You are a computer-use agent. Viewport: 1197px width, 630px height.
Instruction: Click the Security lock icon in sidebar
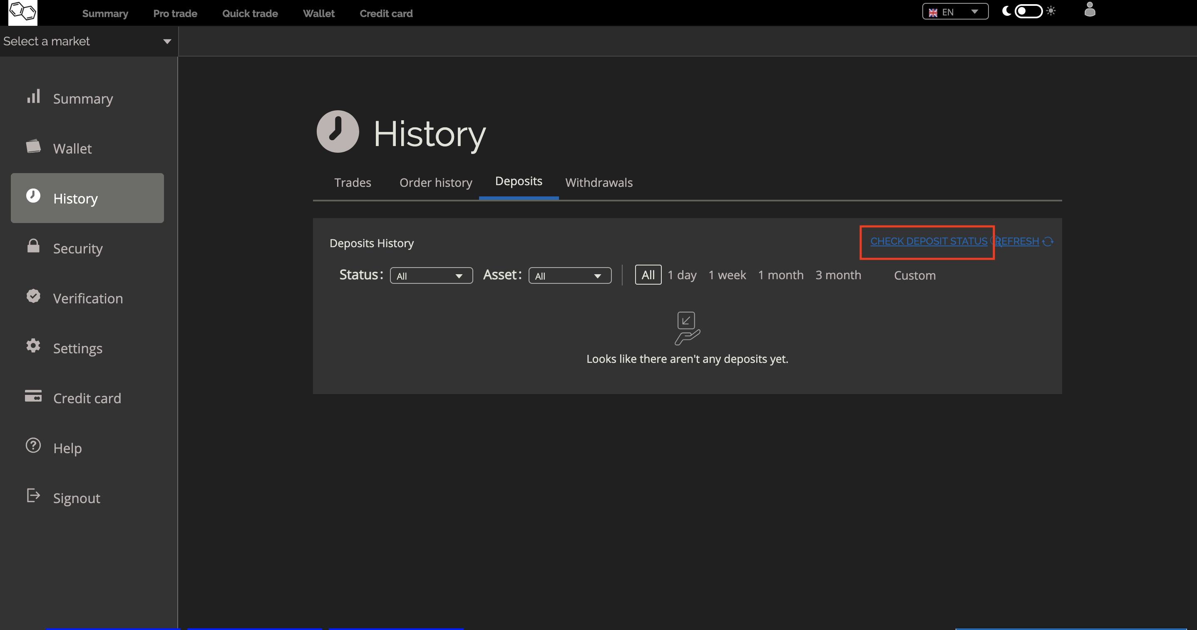[x=33, y=246]
